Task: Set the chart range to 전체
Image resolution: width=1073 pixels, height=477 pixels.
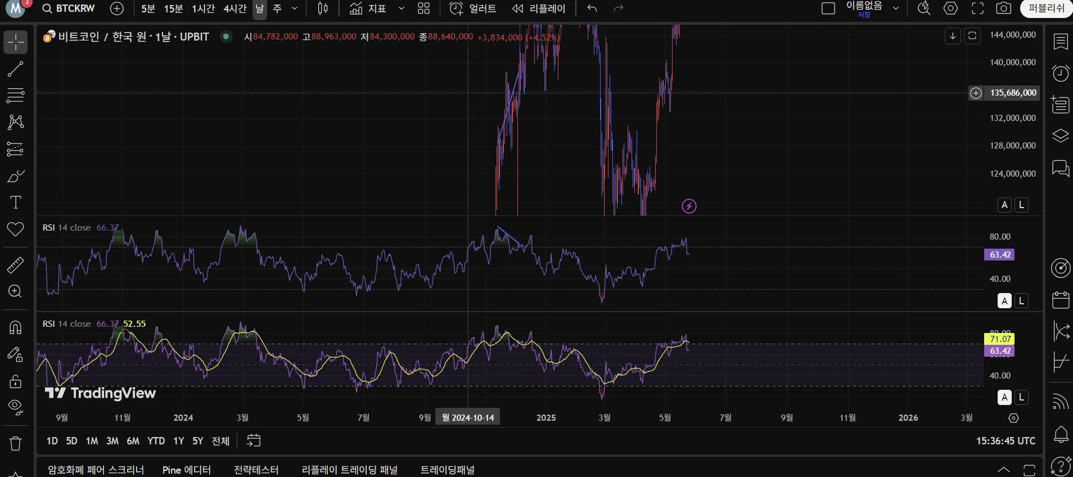Action: (x=220, y=441)
